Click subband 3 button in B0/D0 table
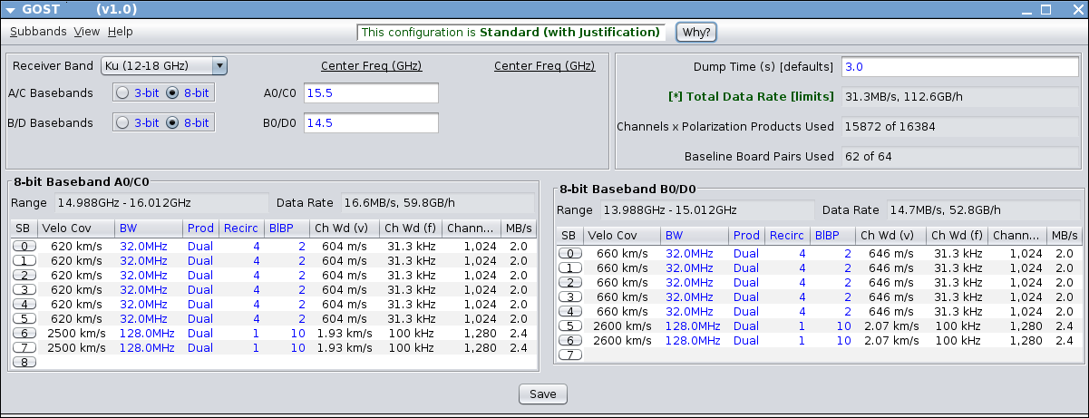Viewport: 1089px width, 418px height. pyautogui.click(x=569, y=296)
